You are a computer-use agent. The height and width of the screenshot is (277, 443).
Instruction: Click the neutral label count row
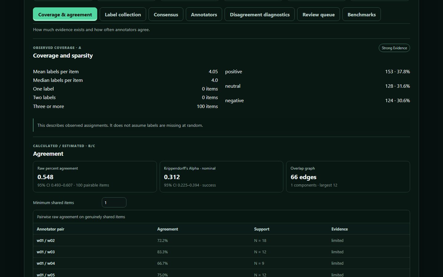317,86
